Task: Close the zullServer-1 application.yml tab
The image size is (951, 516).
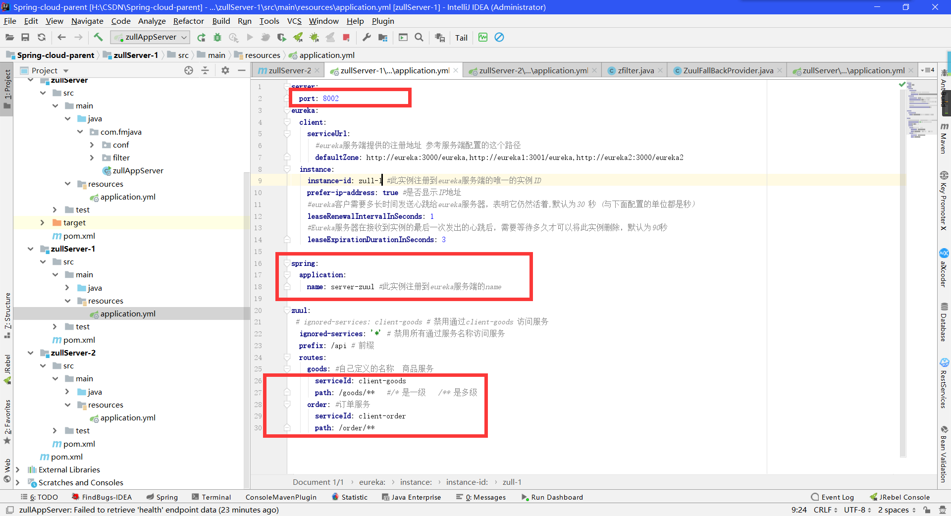Action: tap(456, 70)
